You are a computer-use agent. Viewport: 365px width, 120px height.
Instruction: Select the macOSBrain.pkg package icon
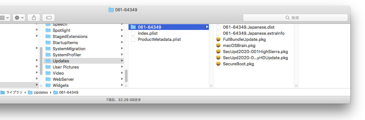(218, 45)
